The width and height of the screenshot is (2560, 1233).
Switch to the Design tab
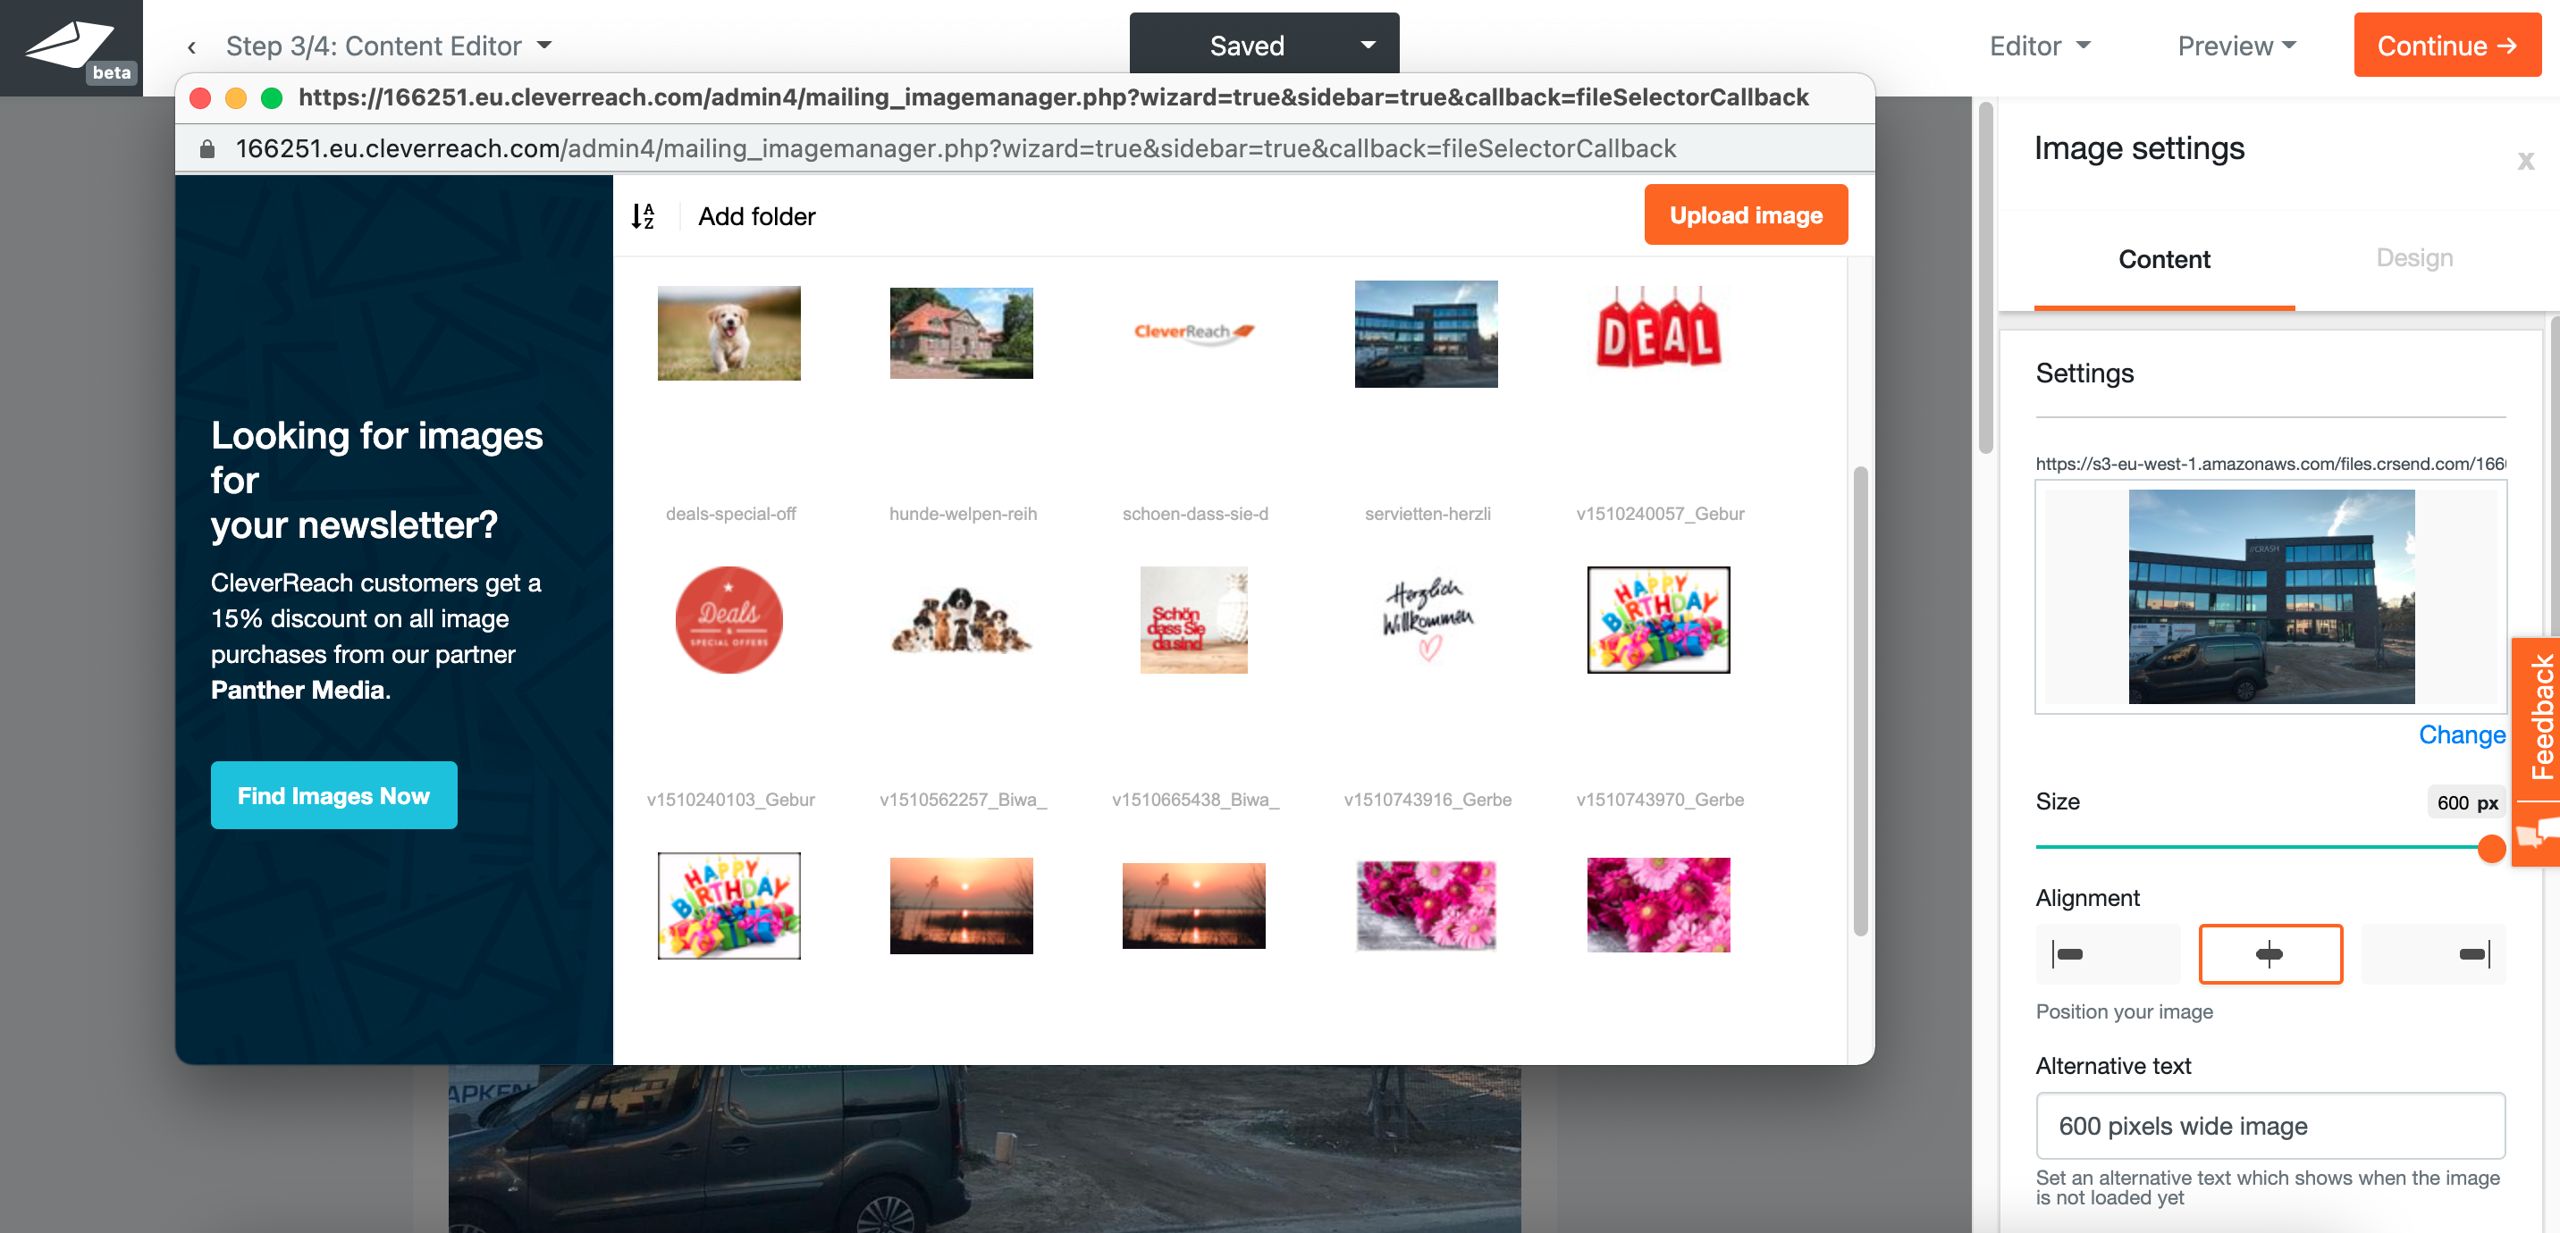(x=2414, y=258)
